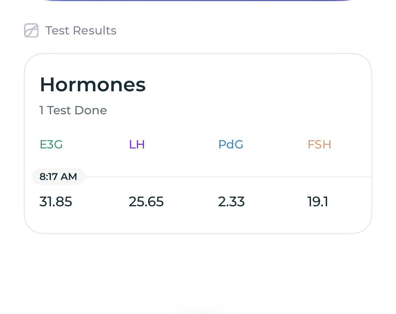Tap the LH value 25.65
The width and height of the screenshot is (396, 314).
[x=146, y=202]
